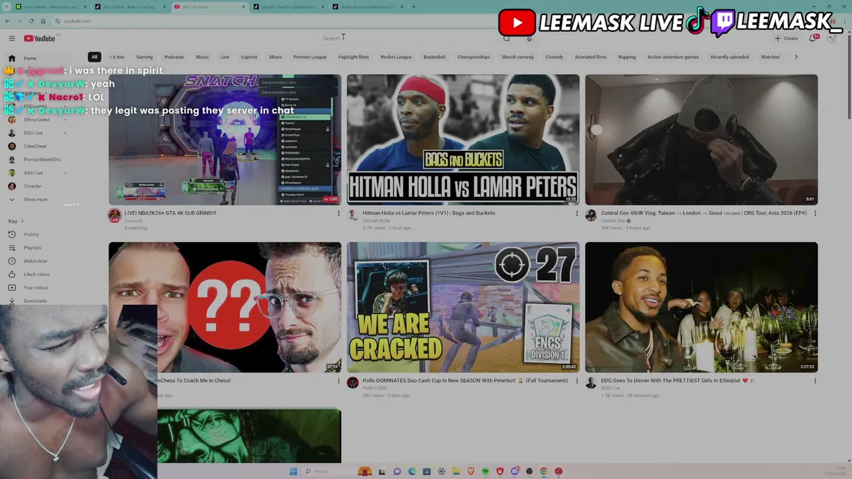Viewport: 852px width, 479px height.
Task: Open File Explorer from the taskbar
Action: [456, 471]
